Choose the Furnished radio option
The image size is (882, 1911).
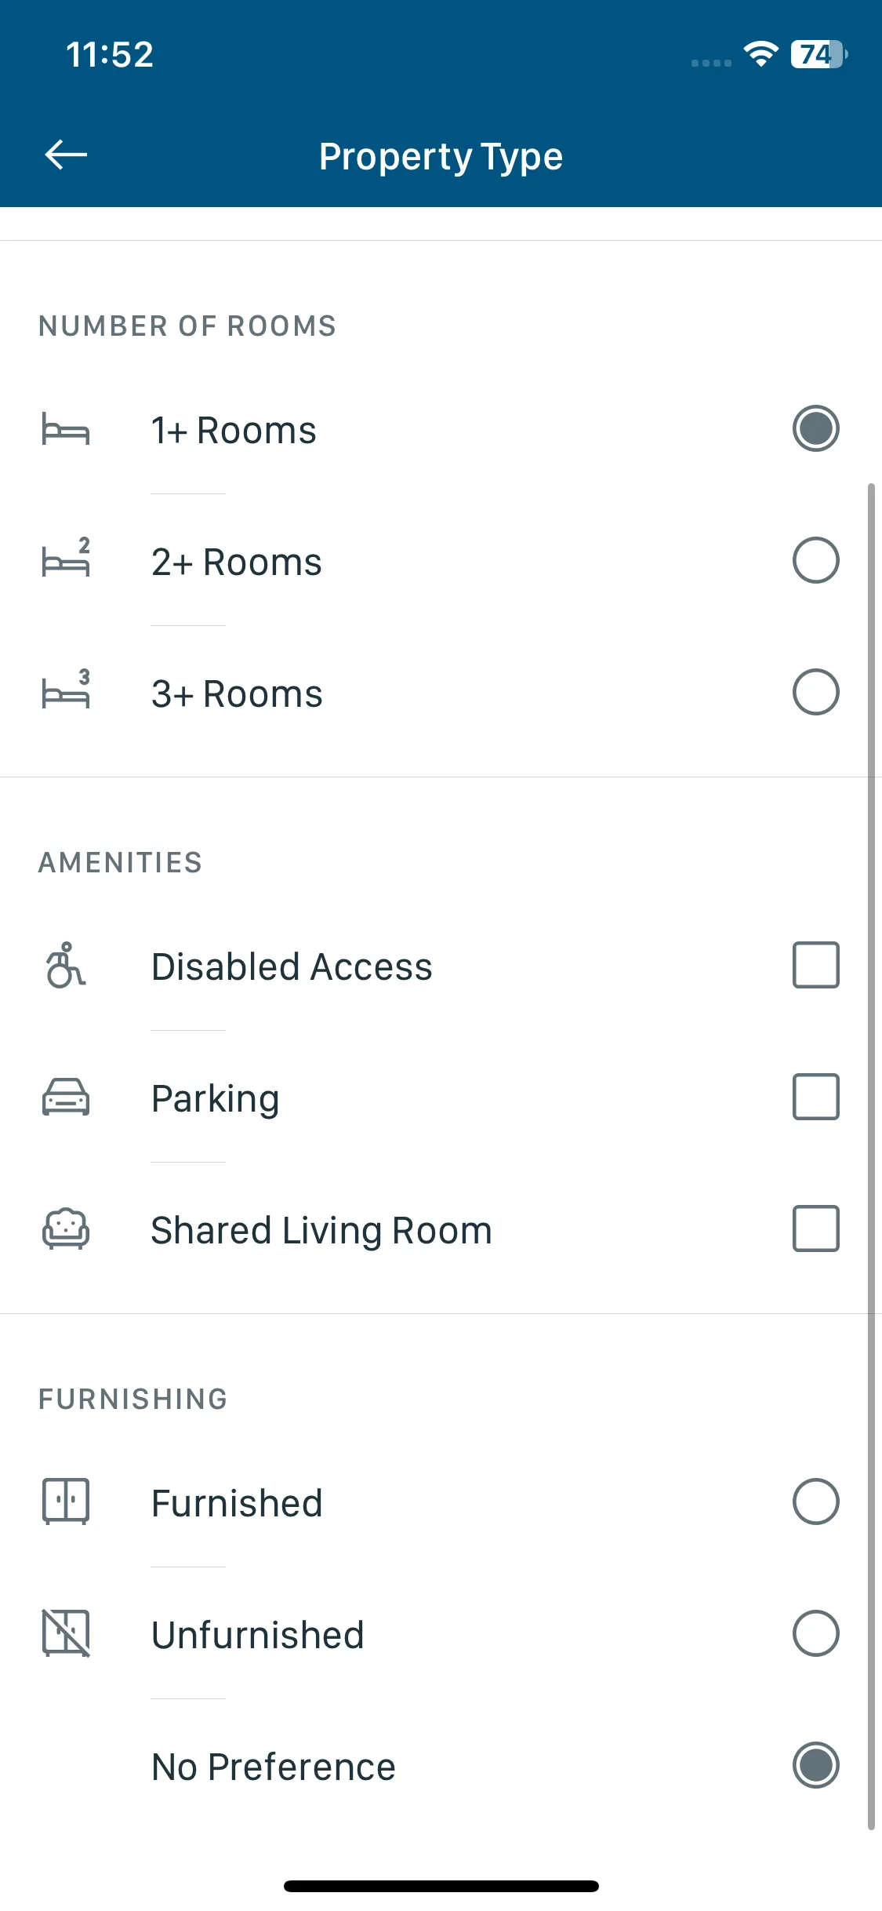pos(815,1501)
